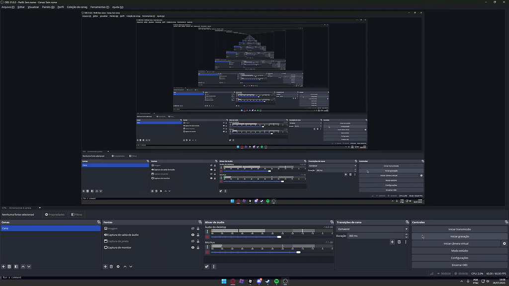The image size is (509, 286).
Task: Open scene filters icon in Cenas panel
Action: [x=16, y=267]
